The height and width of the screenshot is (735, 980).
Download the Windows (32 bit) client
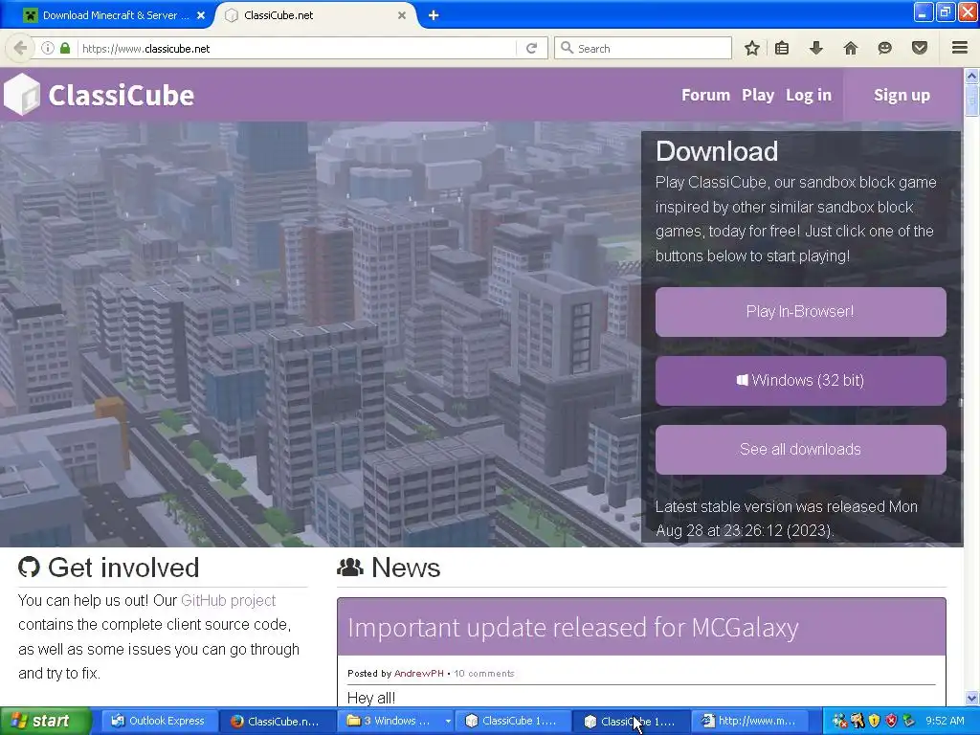click(x=801, y=381)
